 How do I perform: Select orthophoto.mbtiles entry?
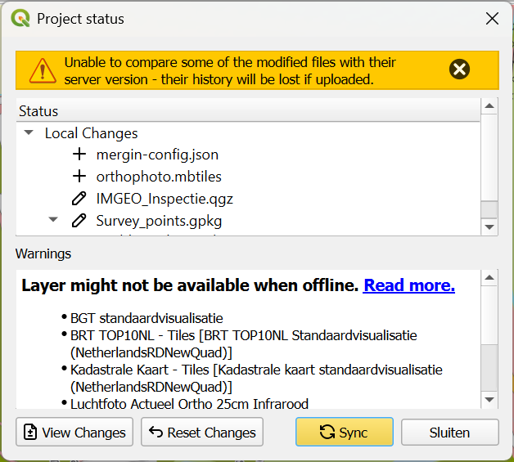(x=159, y=177)
